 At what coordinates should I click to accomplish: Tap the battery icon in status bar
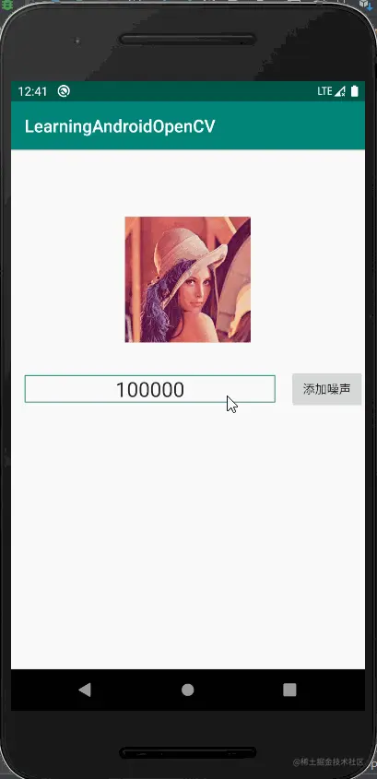click(355, 91)
